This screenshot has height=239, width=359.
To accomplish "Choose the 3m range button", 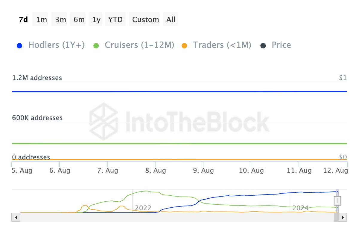I will (60, 20).
